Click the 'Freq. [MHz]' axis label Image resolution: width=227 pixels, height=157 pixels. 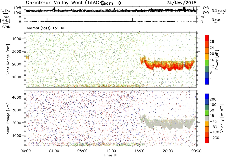coord(5,19)
